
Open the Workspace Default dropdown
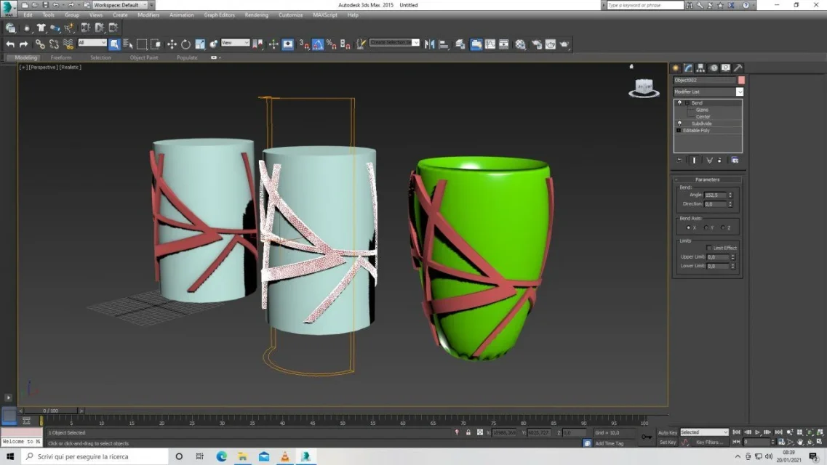[120, 5]
